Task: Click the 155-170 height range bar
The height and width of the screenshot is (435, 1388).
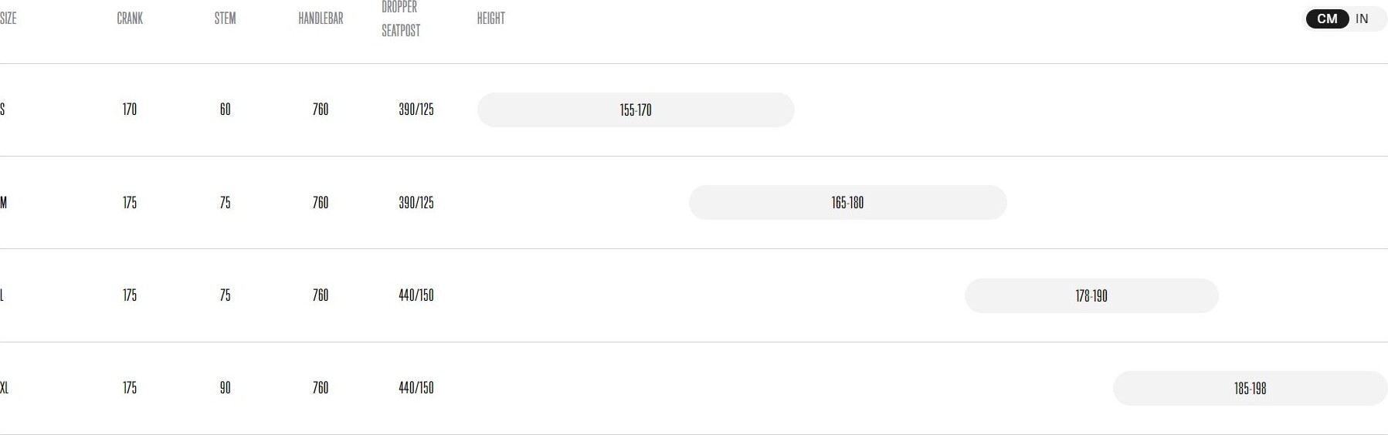Action: [x=636, y=110]
